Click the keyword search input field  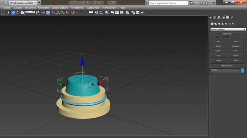pyautogui.click(x=168, y=3)
